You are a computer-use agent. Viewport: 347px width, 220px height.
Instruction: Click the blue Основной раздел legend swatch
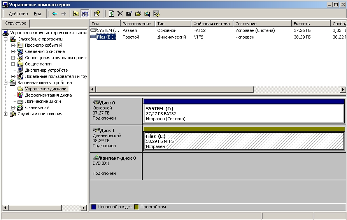pos(93,207)
